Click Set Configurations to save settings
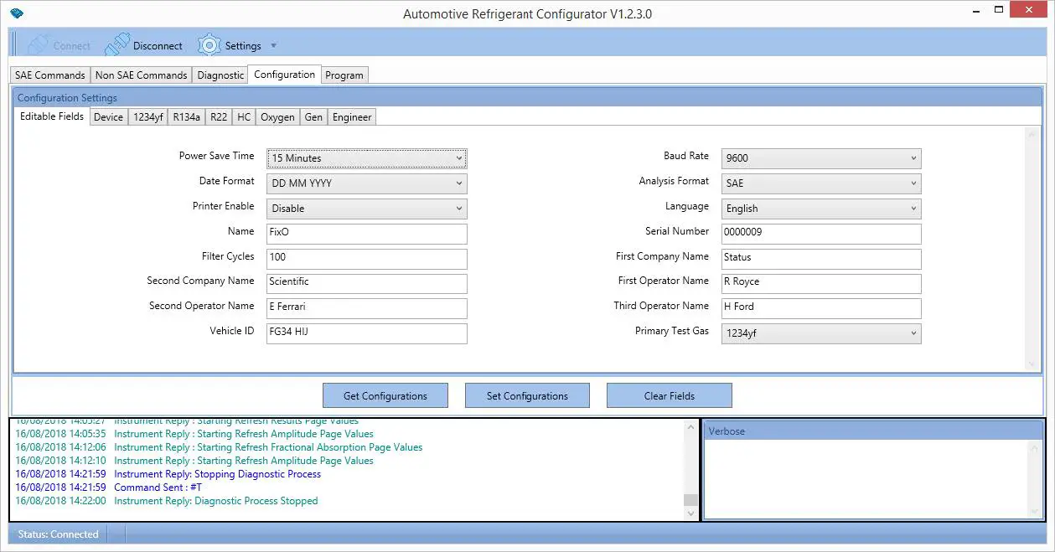Image resolution: width=1055 pixels, height=552 pixels. [x=526, y=395]
